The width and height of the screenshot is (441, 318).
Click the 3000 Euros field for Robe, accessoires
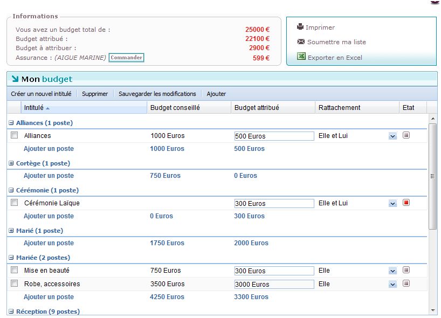[x=274, y=284]
